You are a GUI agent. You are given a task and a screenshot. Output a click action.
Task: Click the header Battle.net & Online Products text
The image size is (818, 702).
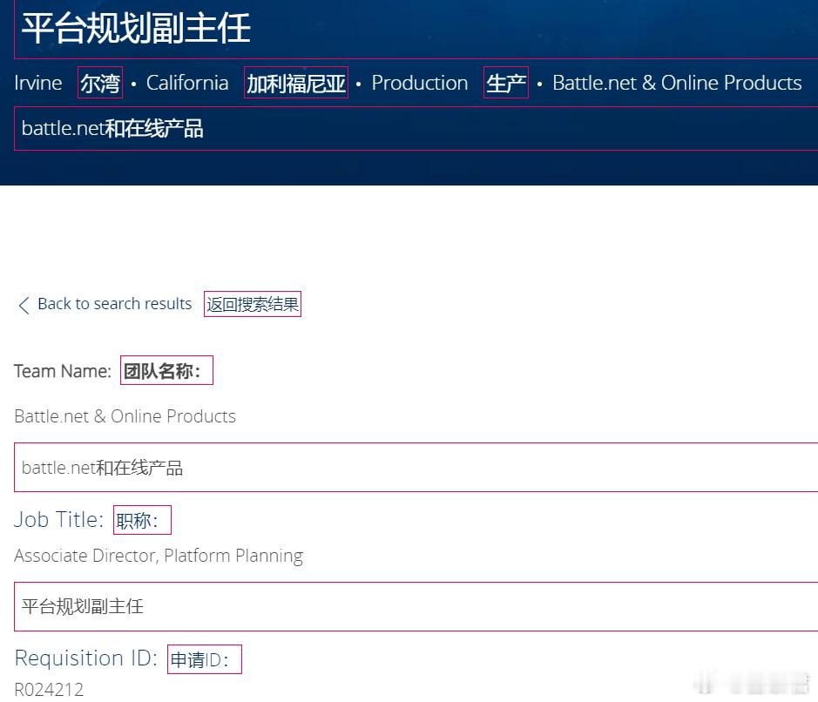(677, 83)
